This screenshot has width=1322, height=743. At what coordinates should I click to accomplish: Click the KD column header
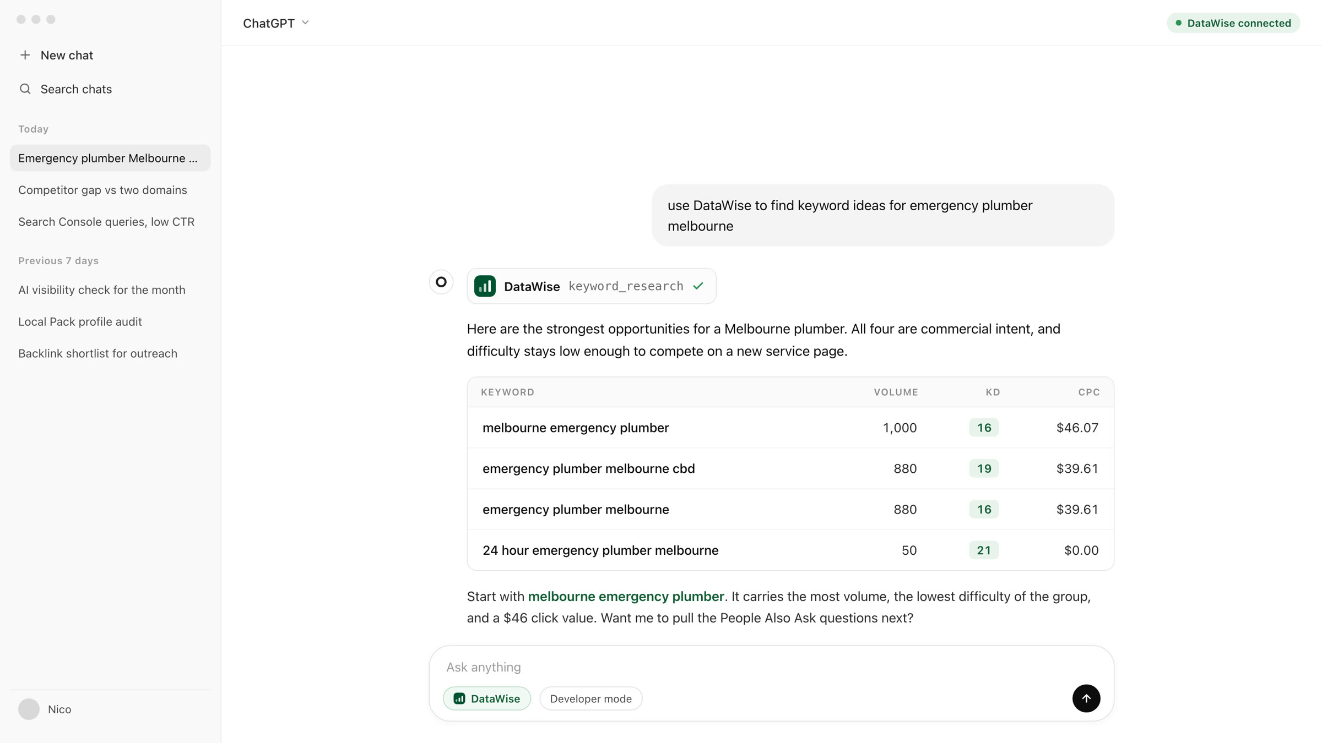(x=993, y=392)
